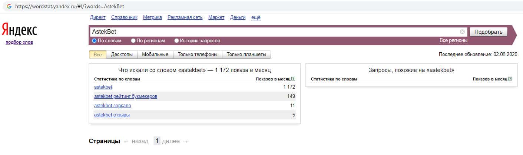Click the right Показов в месяц column header

(x=490, y=79)
